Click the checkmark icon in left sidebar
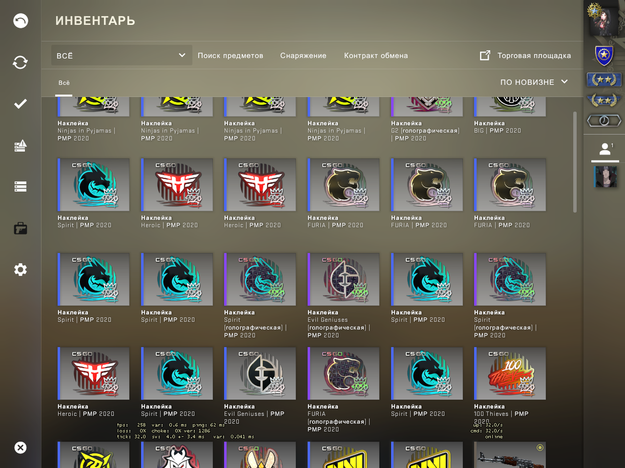 [20, 104]
